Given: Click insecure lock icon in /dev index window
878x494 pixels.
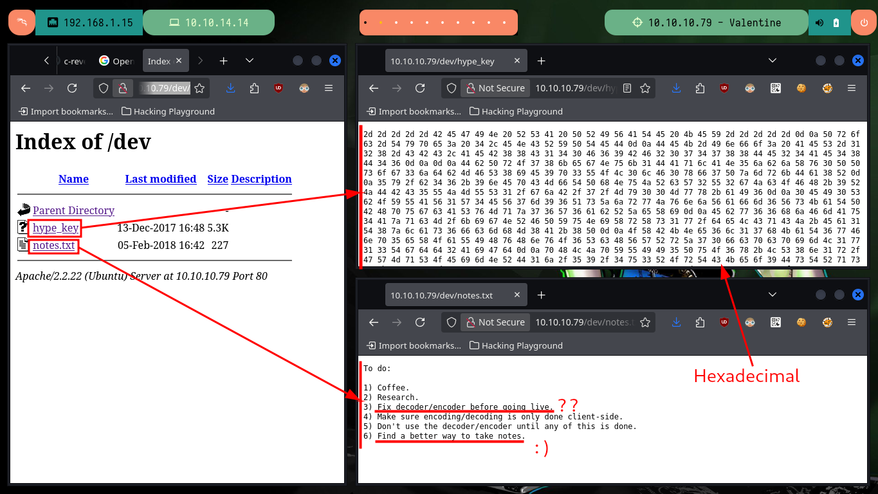Looking at the screenshot, I should tap(123, 88).
